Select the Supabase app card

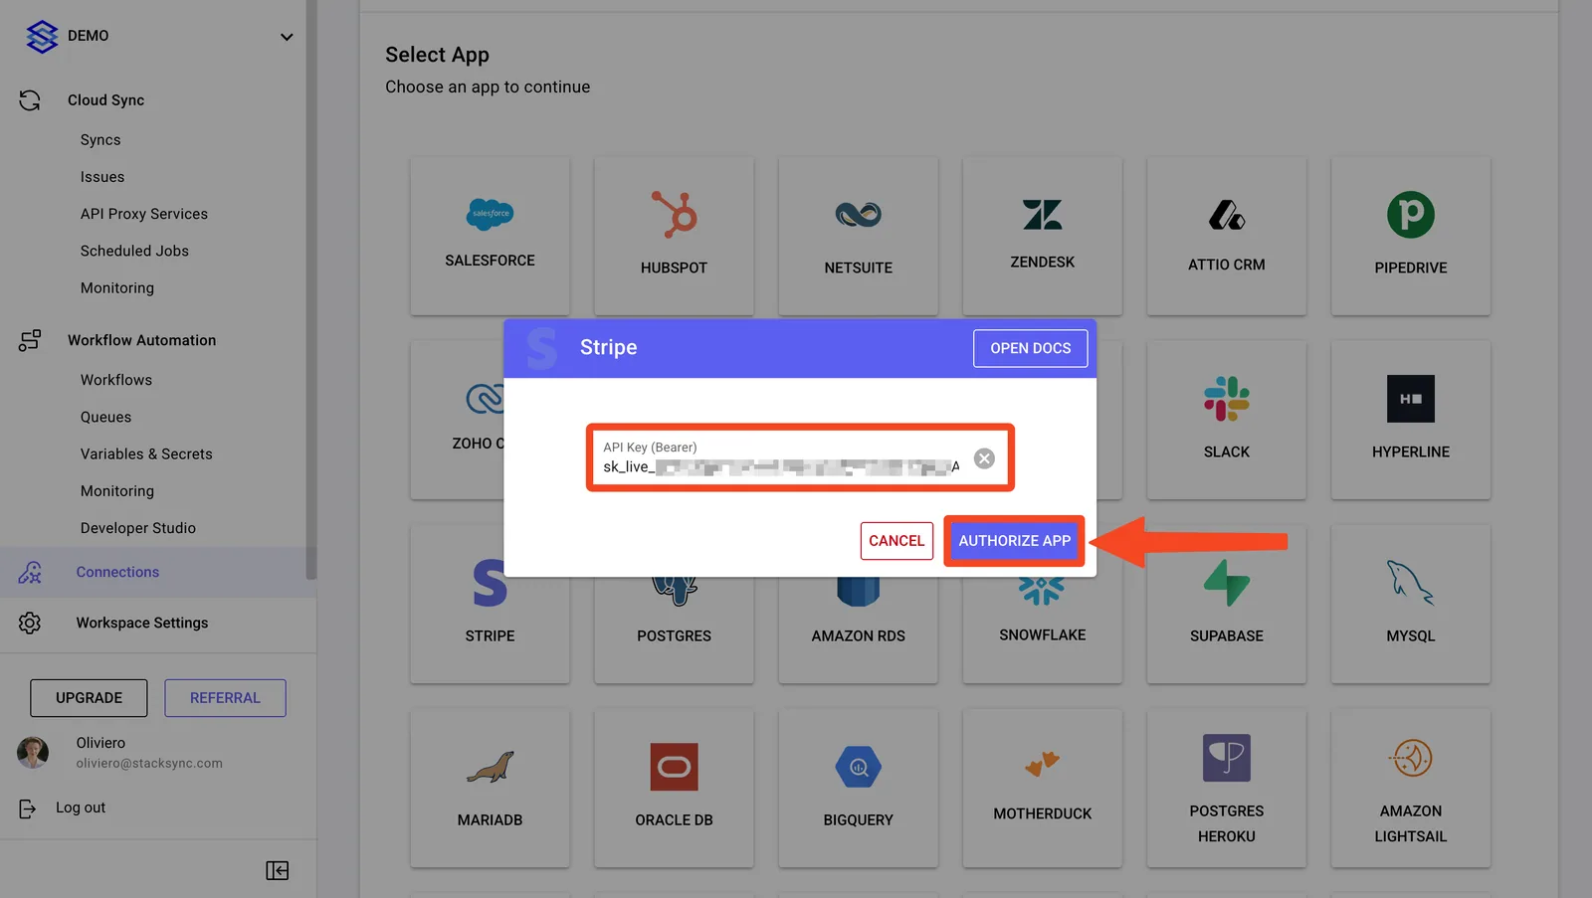click(x=1226, y=604)
